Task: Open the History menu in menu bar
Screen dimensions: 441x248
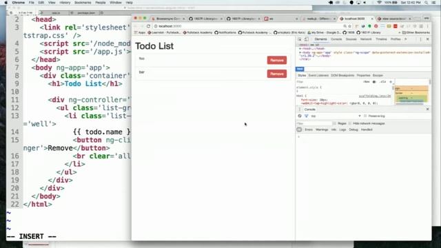Action: tap(65, 3)
